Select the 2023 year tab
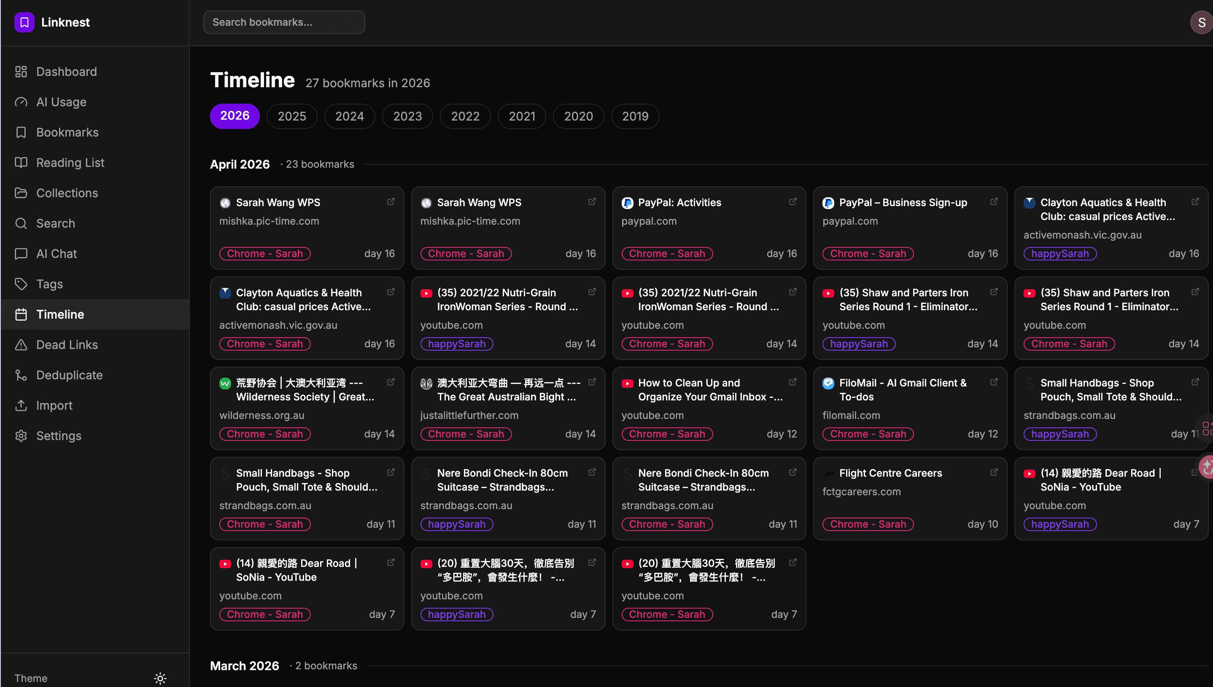 (x=407, y=116)
